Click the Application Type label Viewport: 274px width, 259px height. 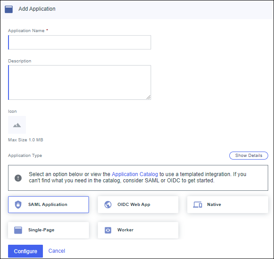click(x=25, y=156)
